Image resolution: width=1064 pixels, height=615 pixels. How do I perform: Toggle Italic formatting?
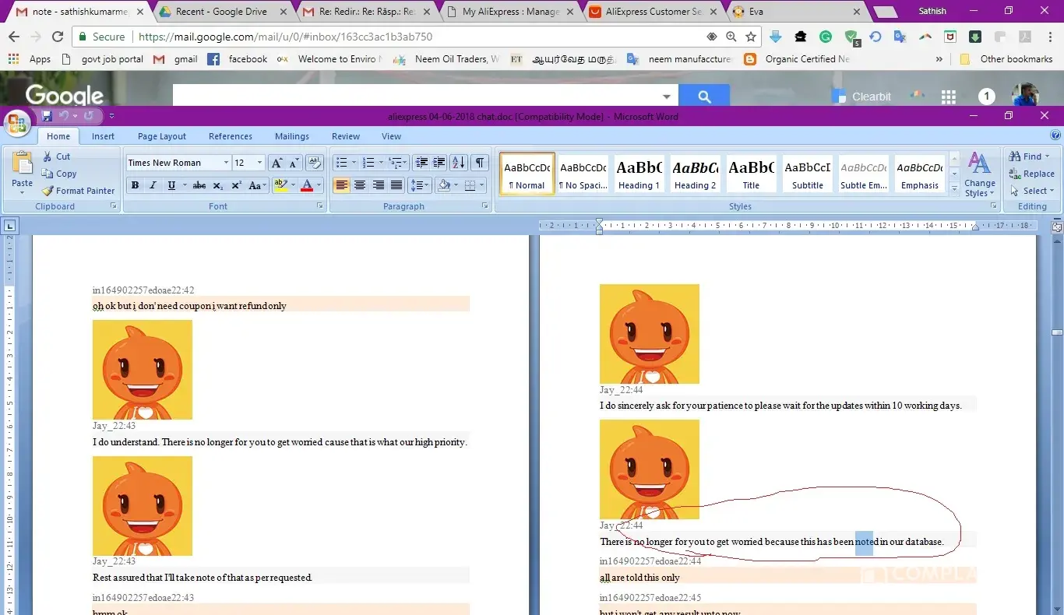(x=153, y=185)
